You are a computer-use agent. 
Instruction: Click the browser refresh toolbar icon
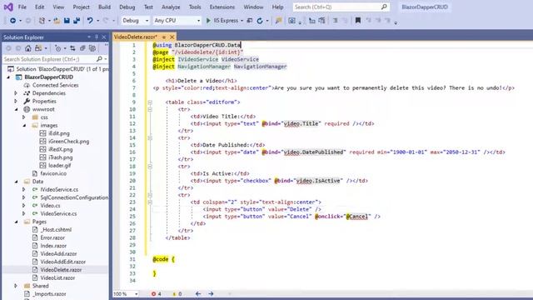[260, 21]
